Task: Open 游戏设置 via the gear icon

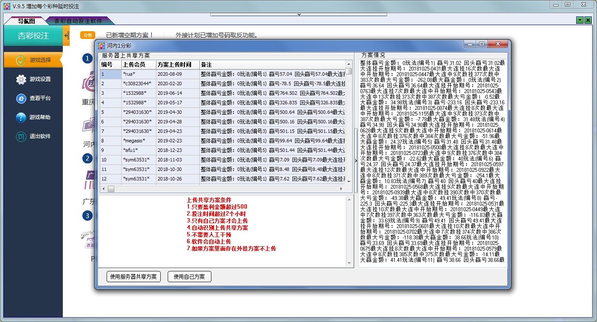Action: 21,79
